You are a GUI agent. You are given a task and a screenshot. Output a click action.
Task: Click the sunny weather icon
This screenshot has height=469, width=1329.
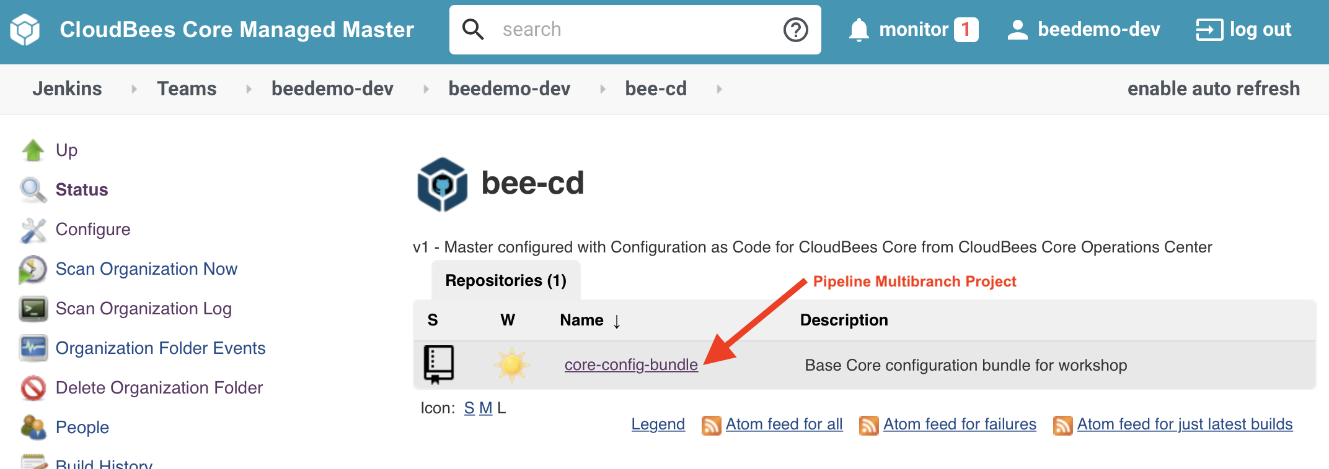512,365
